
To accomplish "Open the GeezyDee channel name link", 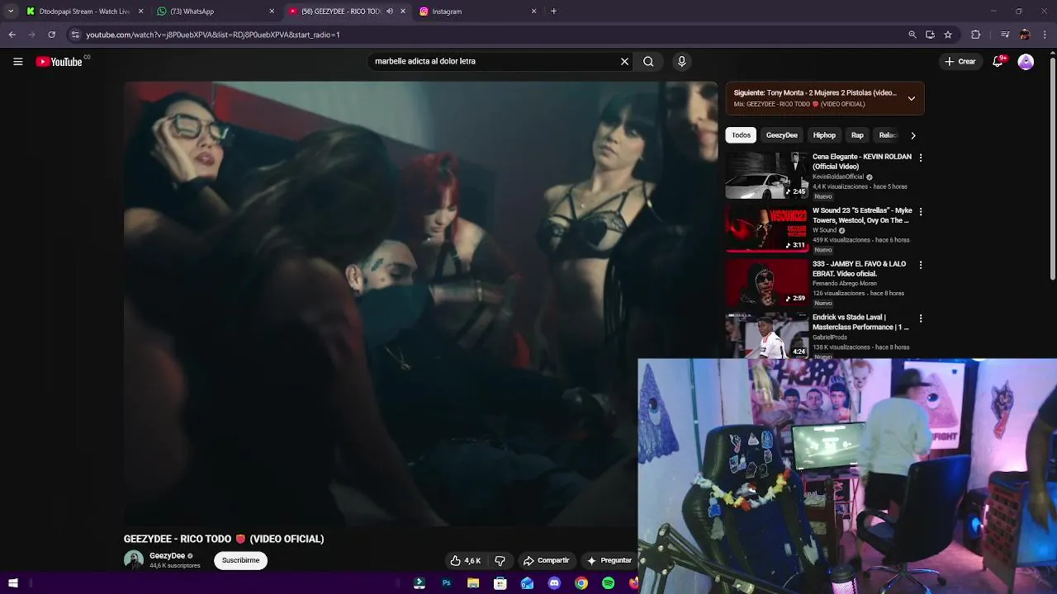I will [x=167, y=556].
